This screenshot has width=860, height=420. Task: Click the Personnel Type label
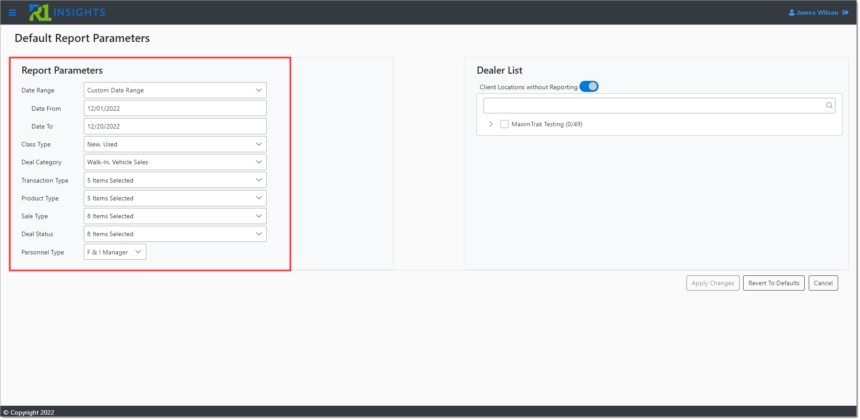coord(43,252)
